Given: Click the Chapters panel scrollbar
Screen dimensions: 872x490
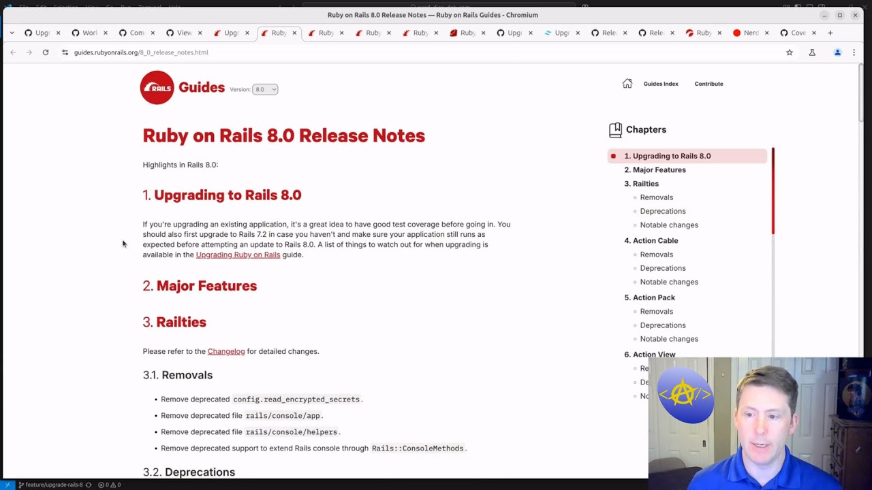Looking at the screenshot, I should [x=773, y=191].
